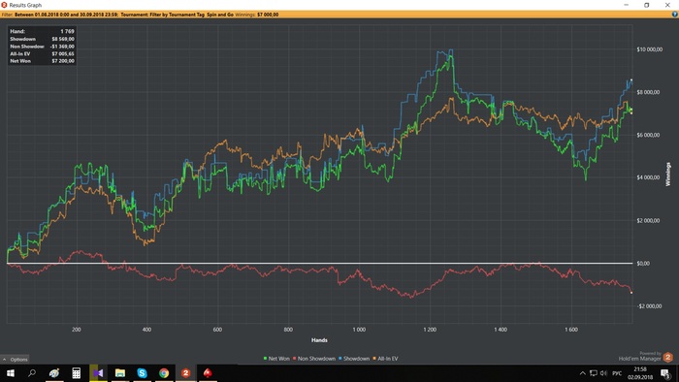Screen dimensions: 679x382
Task: Click the $10 000,00 y-axis label
Action: click(649, 49)
